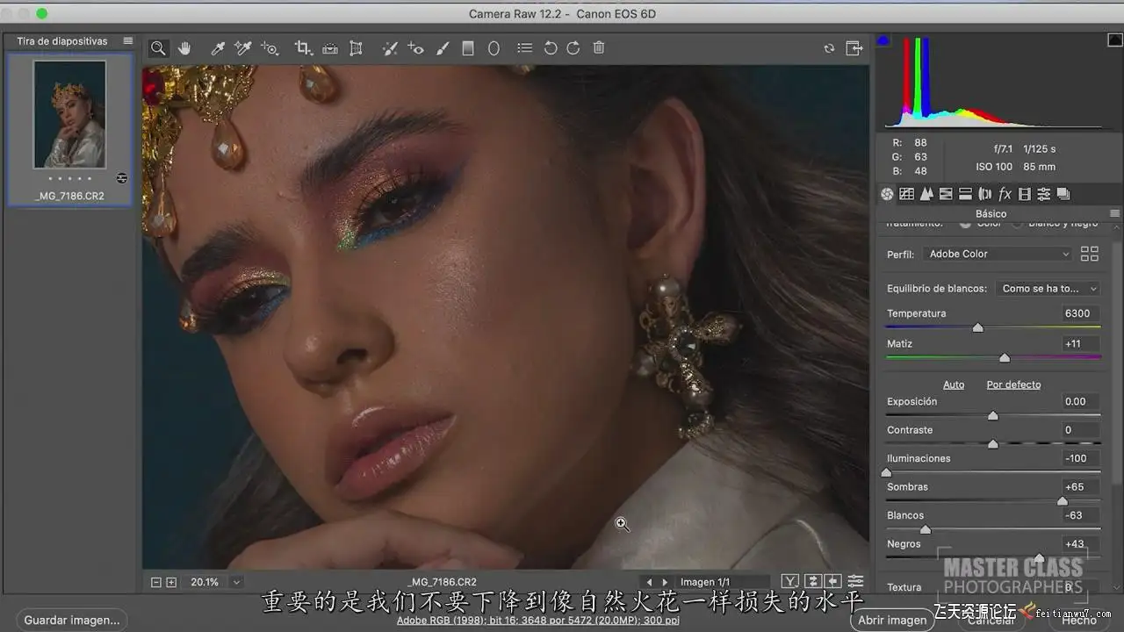Select the Transform tool

click(x=356, y=48)
